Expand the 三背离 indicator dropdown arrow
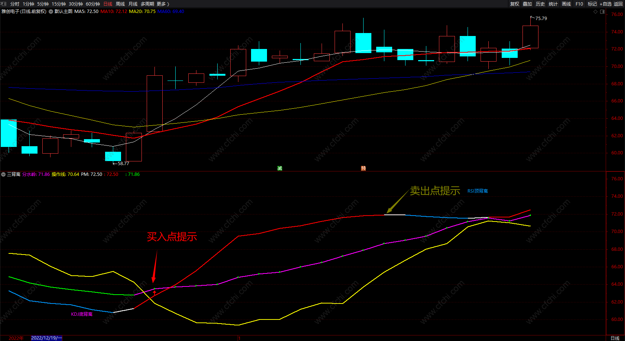625x341 pixels. click(3, 174)
